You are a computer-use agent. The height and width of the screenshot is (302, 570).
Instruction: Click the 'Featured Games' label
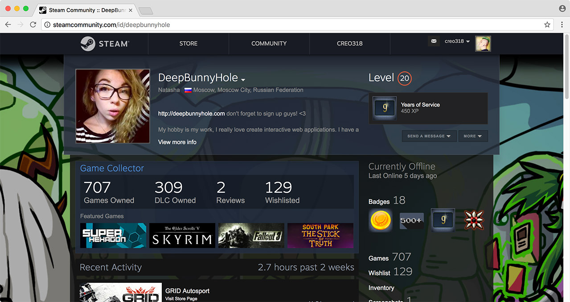[x=102, y=216]
